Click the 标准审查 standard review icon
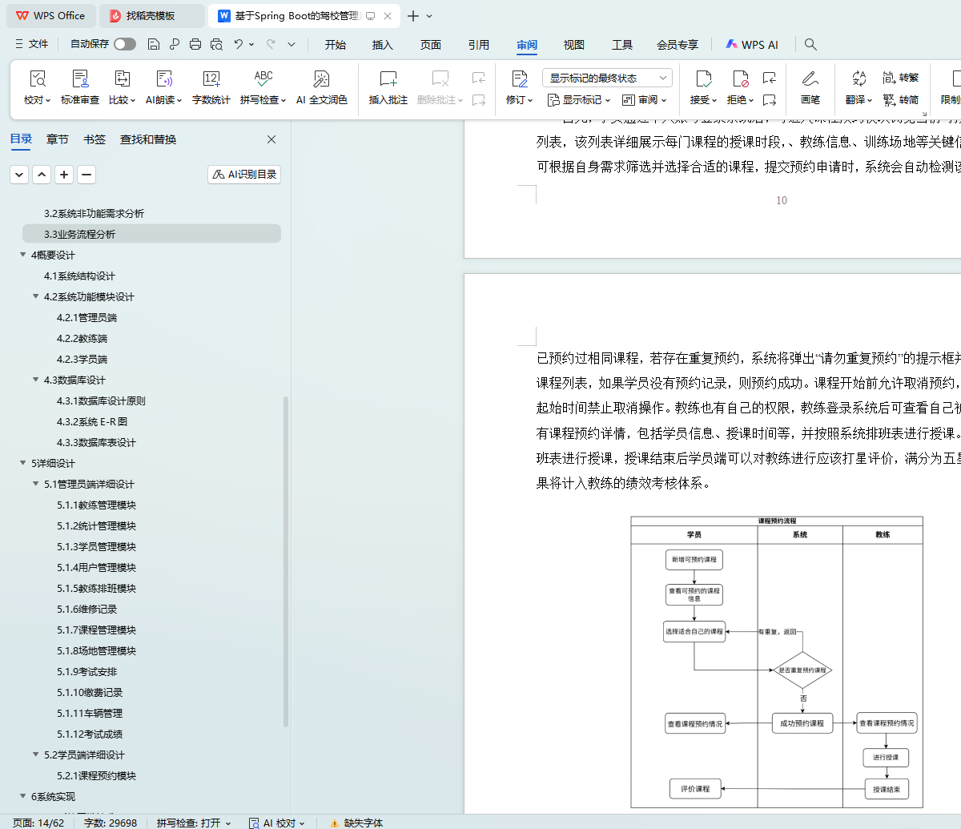Screen dimensions: 961x829 80,79
